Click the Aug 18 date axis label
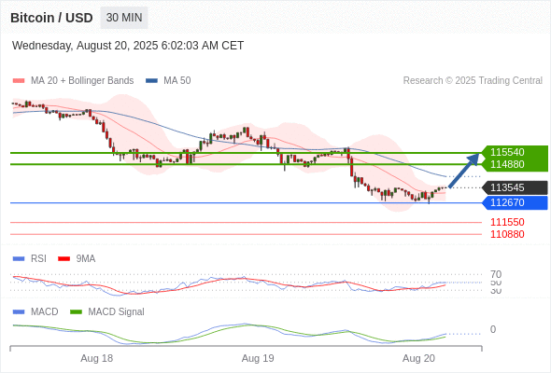This screenshot has width=551, height=373. [x=96, y=358]
